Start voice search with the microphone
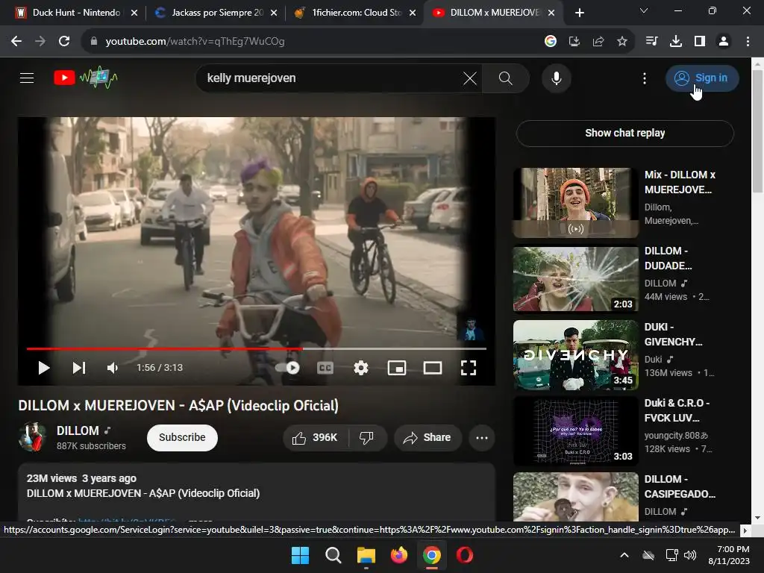 556,78
